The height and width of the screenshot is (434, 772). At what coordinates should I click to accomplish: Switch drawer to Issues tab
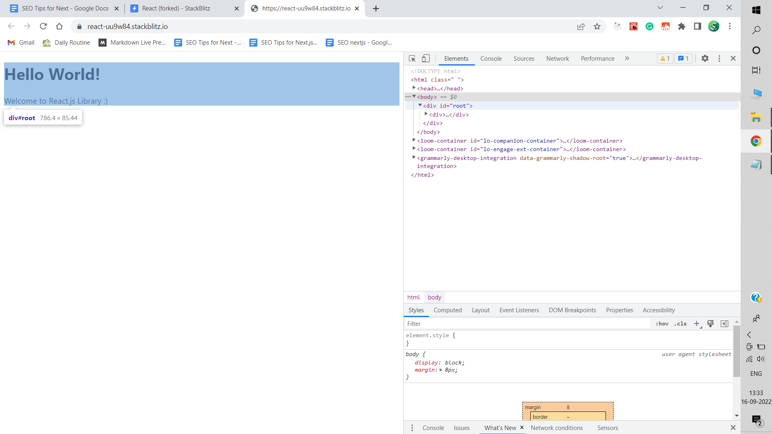pyautogui.click(x=462, y=428)
